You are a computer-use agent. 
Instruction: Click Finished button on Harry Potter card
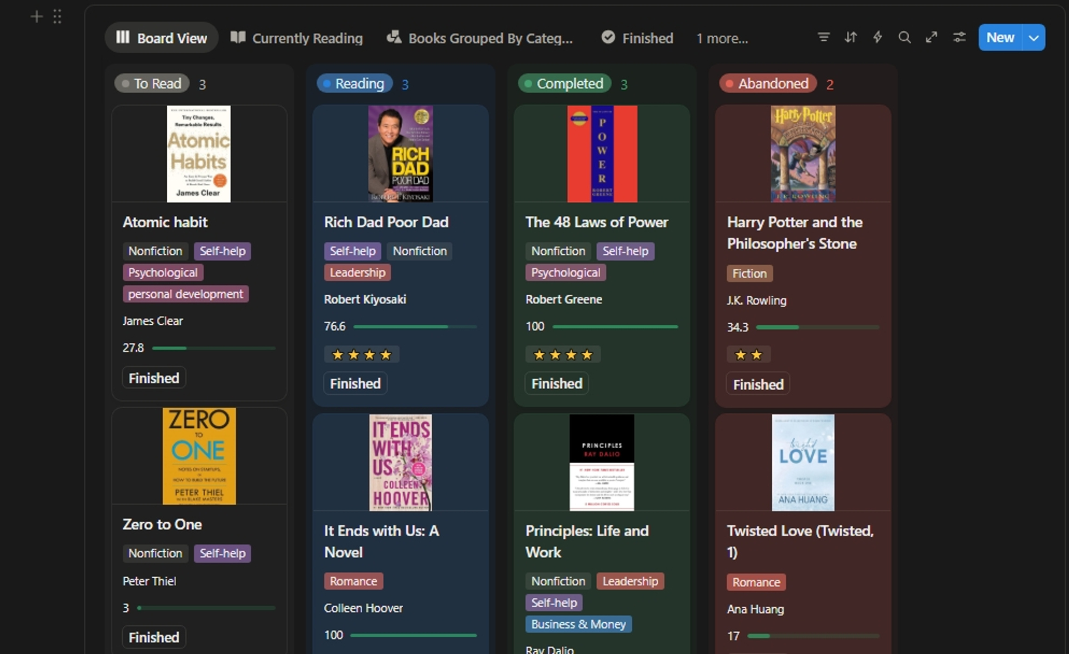[x=758, y=384]
